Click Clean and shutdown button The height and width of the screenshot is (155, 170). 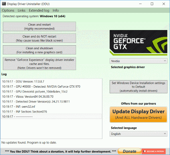click(x=39, y=50)
